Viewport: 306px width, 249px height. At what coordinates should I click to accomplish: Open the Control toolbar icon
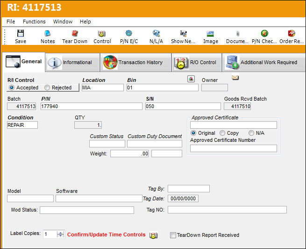click(x=102, y=33)
